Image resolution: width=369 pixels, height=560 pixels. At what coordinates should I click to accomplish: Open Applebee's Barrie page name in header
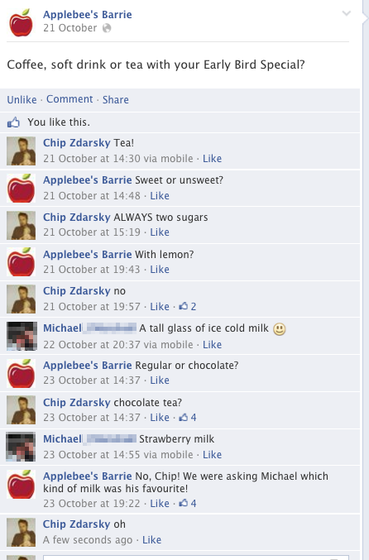[88, 14]
